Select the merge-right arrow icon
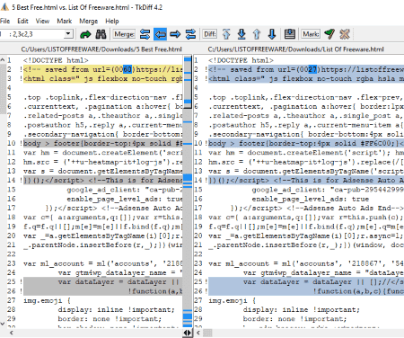This screenshot has height=338, width=404. pos(175,34)
